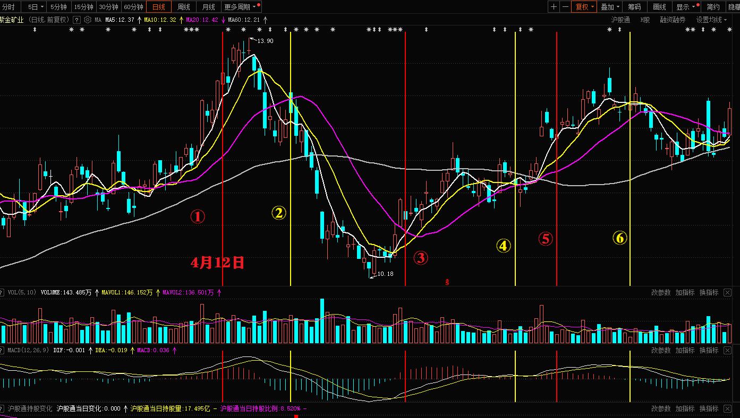Click the help icon beside MACD(12,26,9)
This screenshot has height=418, width=740.
click(x=2, y=350)
